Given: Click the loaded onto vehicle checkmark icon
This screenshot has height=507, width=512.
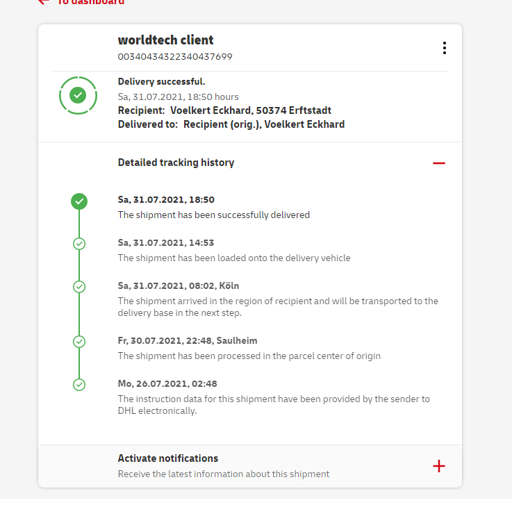Looking at the screenshot, I should coord(79,244).
